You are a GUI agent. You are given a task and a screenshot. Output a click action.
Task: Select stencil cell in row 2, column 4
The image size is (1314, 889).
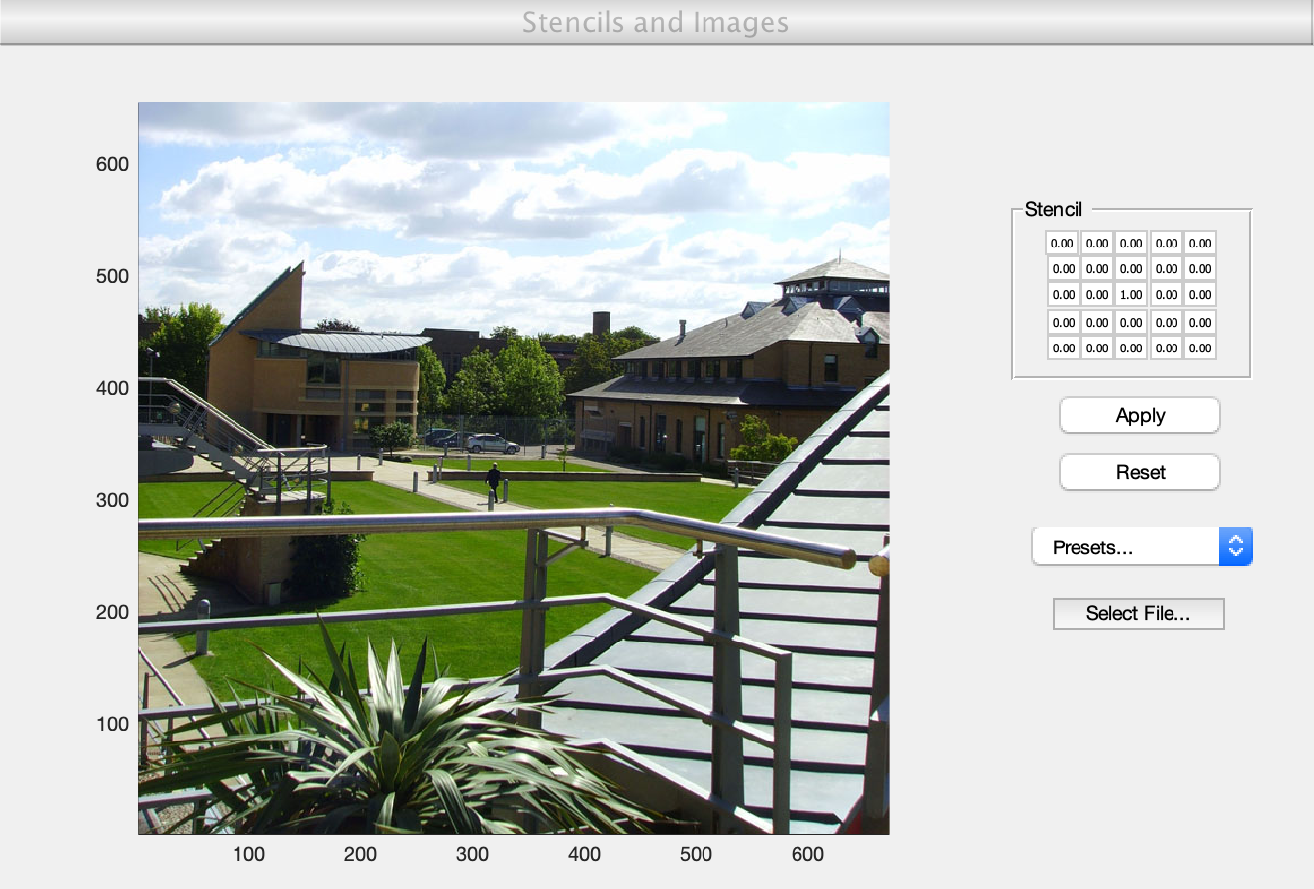tap(1167, 268)
